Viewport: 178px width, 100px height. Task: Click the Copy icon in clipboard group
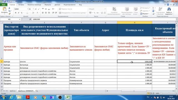tap(9, 11)
